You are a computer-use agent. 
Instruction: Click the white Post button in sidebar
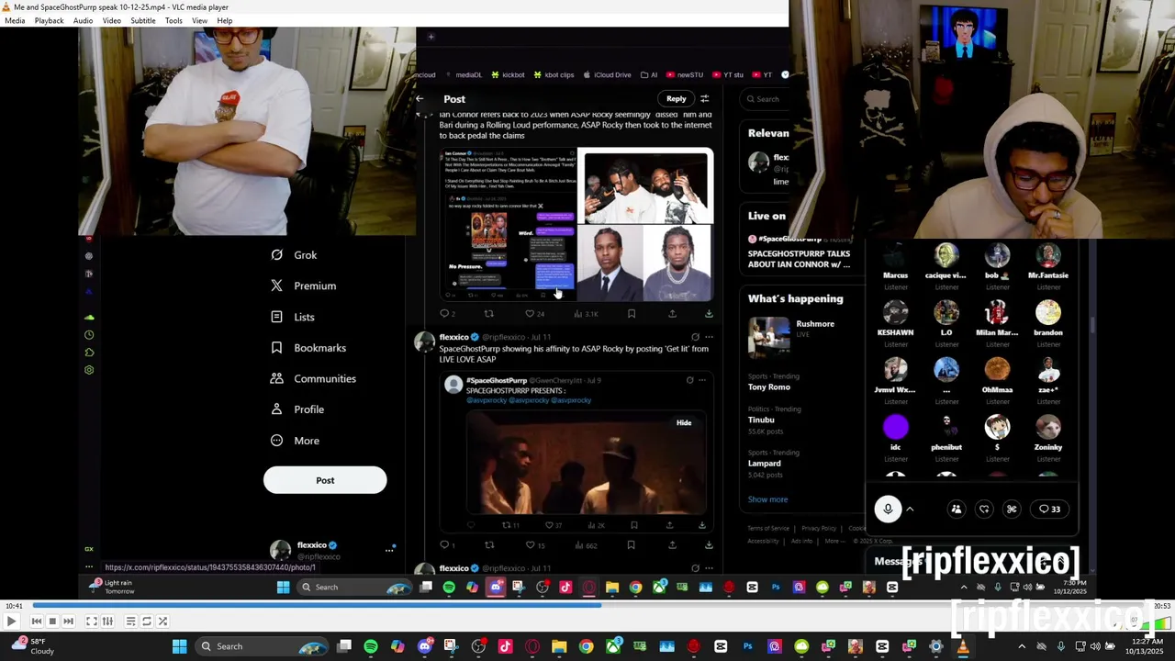pos(325,480)
